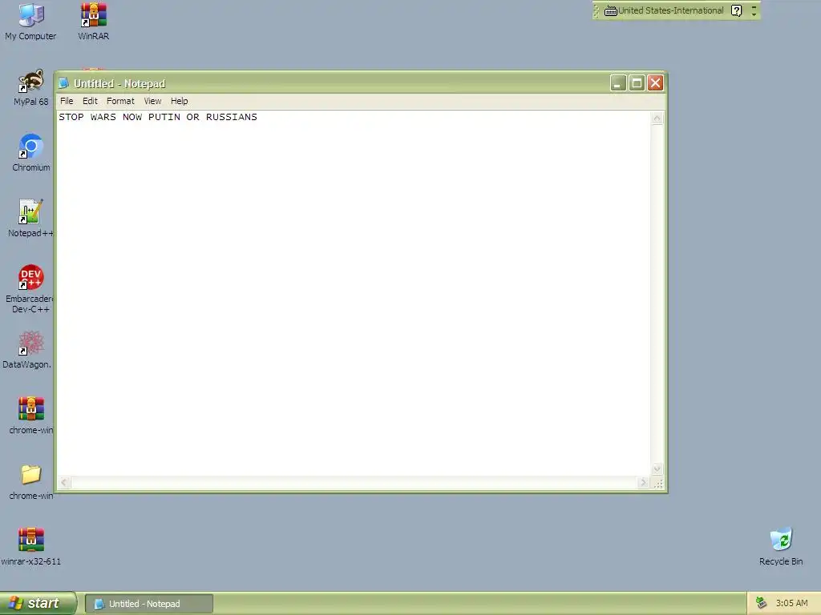Open the View menu in Notepad
The image size is (821, 615).
point(152,101)
